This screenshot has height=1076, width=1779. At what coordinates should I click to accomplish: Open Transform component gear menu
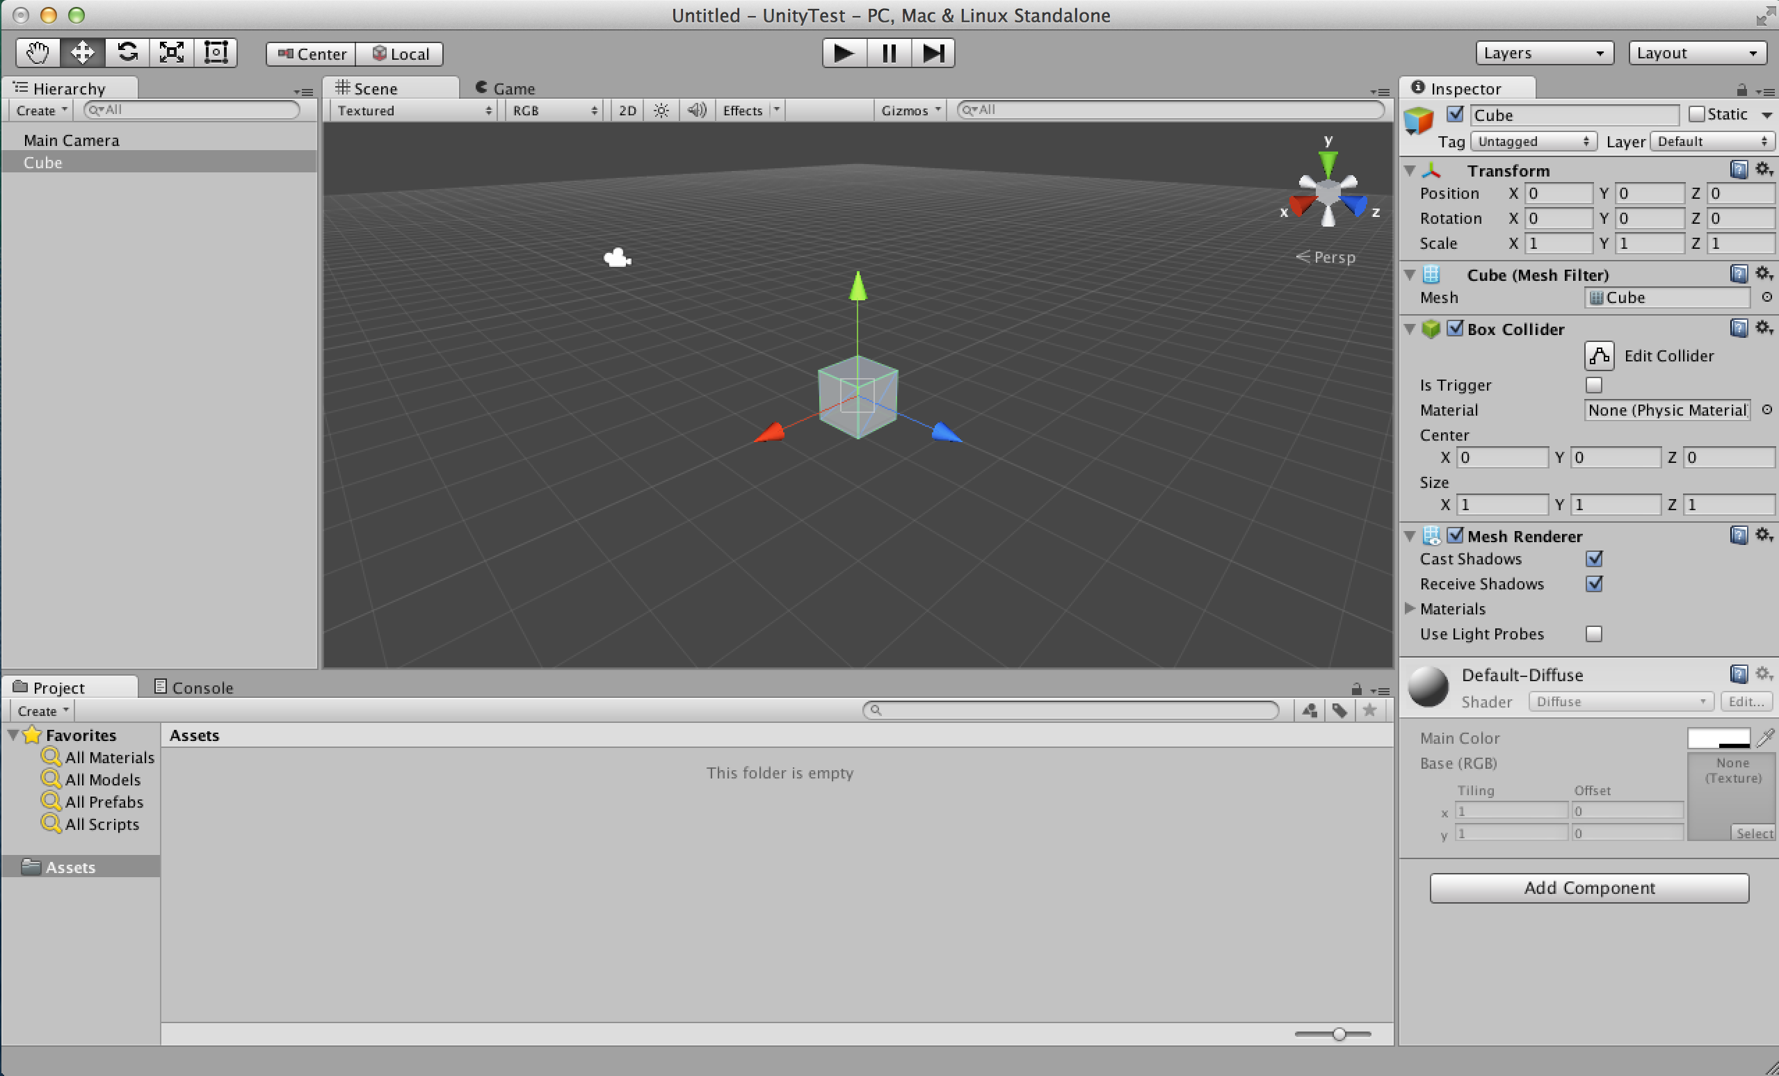pyautogui.click(x=1764, y=170)
